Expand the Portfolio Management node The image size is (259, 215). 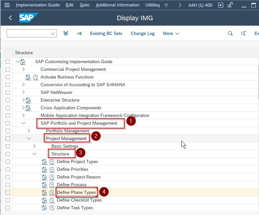point(29,131)
